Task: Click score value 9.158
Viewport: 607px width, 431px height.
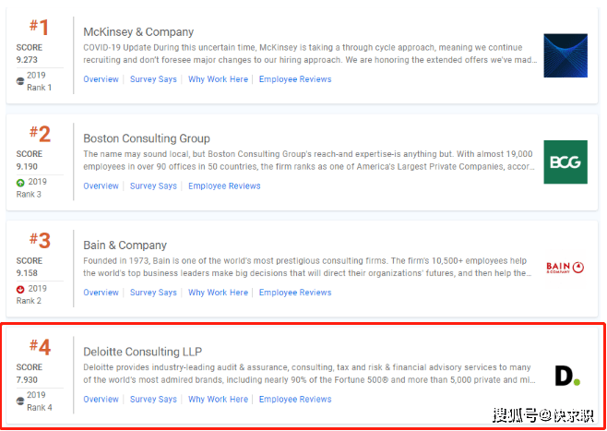Action: pos(27,273)
